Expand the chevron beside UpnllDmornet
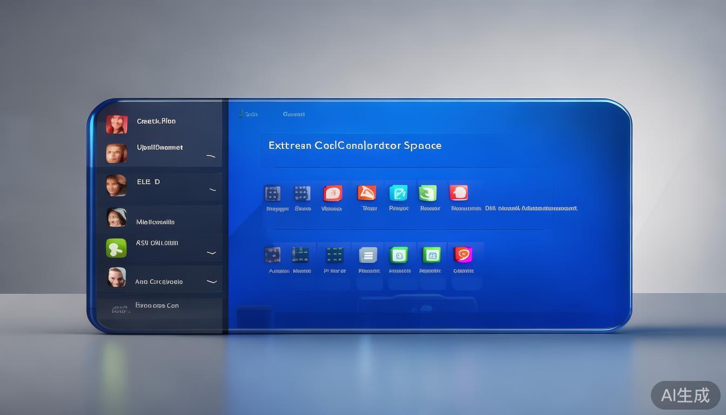726x415 pixels. point(211,157)
